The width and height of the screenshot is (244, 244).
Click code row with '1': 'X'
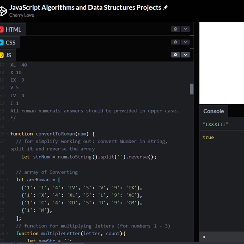[x=82, y=195]
